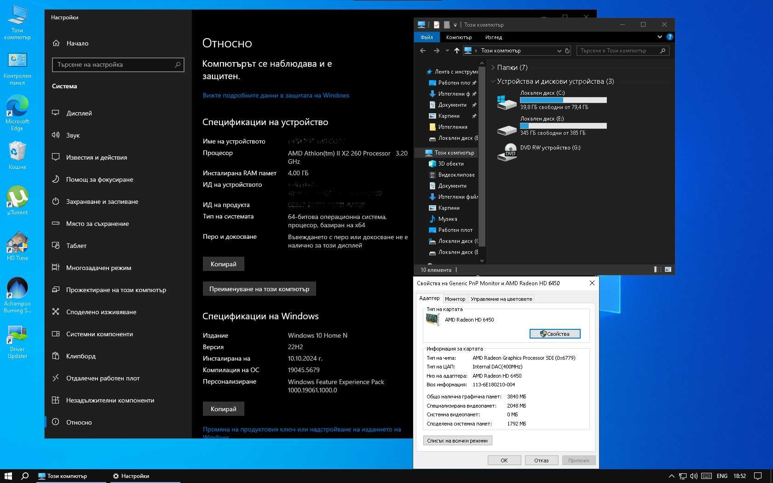Open Споделено изживяване settings

pos(118,312)
